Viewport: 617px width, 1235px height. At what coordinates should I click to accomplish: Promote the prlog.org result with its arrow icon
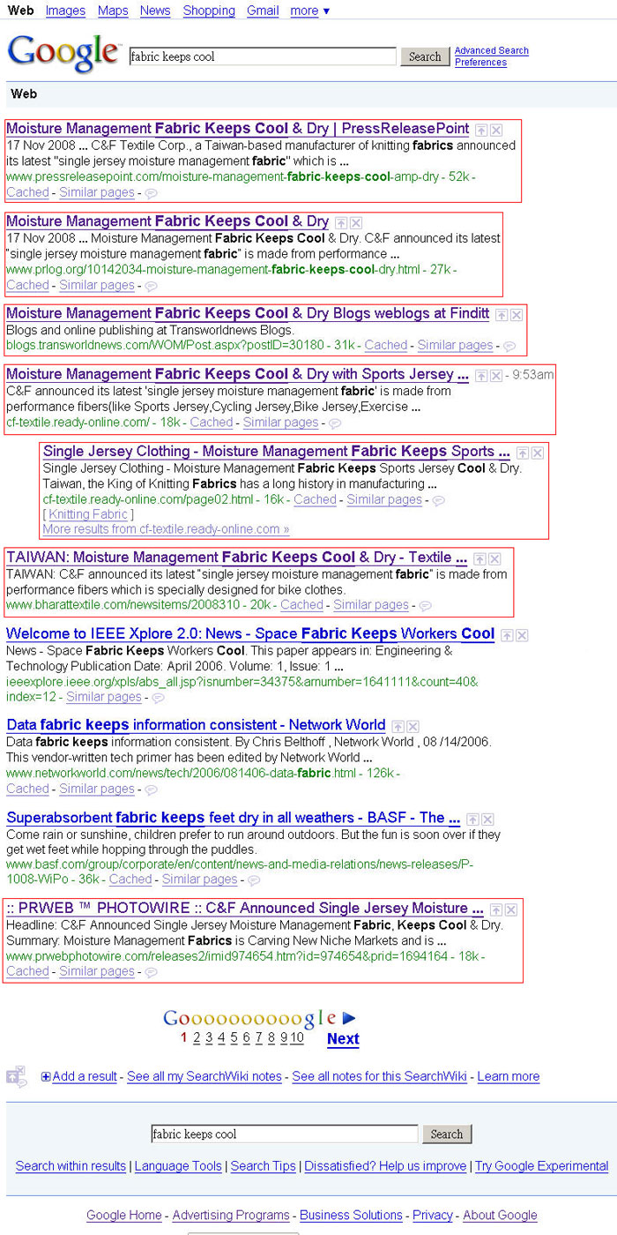click(342, 223)
